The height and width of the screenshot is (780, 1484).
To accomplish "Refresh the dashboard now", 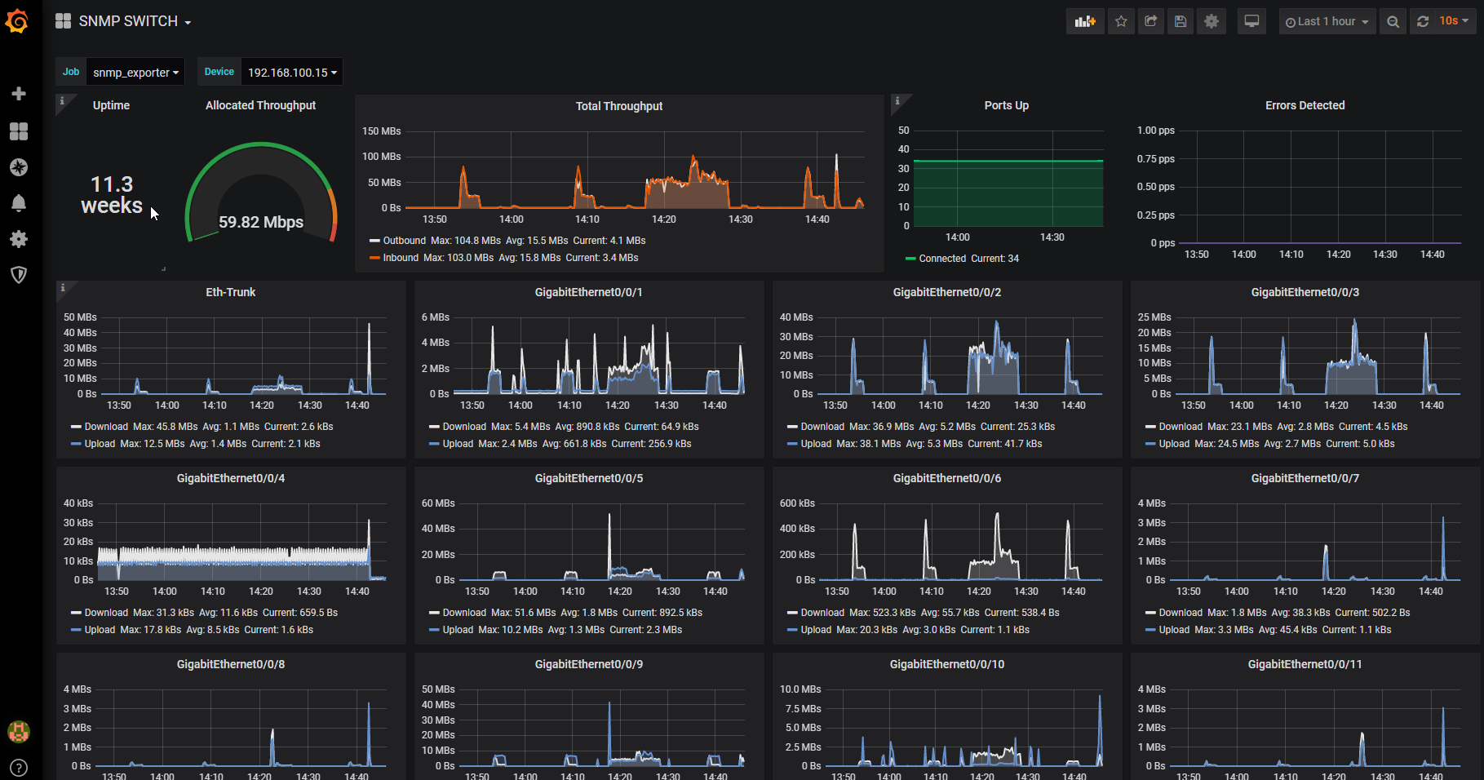I will [x=1423, y=21].
